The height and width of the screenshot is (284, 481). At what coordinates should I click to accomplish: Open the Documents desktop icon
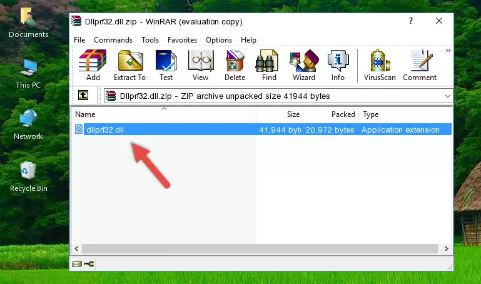pyautogui.click(x=28, y=23)
